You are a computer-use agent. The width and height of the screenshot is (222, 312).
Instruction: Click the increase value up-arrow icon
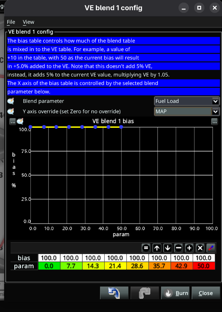(157, 248)
